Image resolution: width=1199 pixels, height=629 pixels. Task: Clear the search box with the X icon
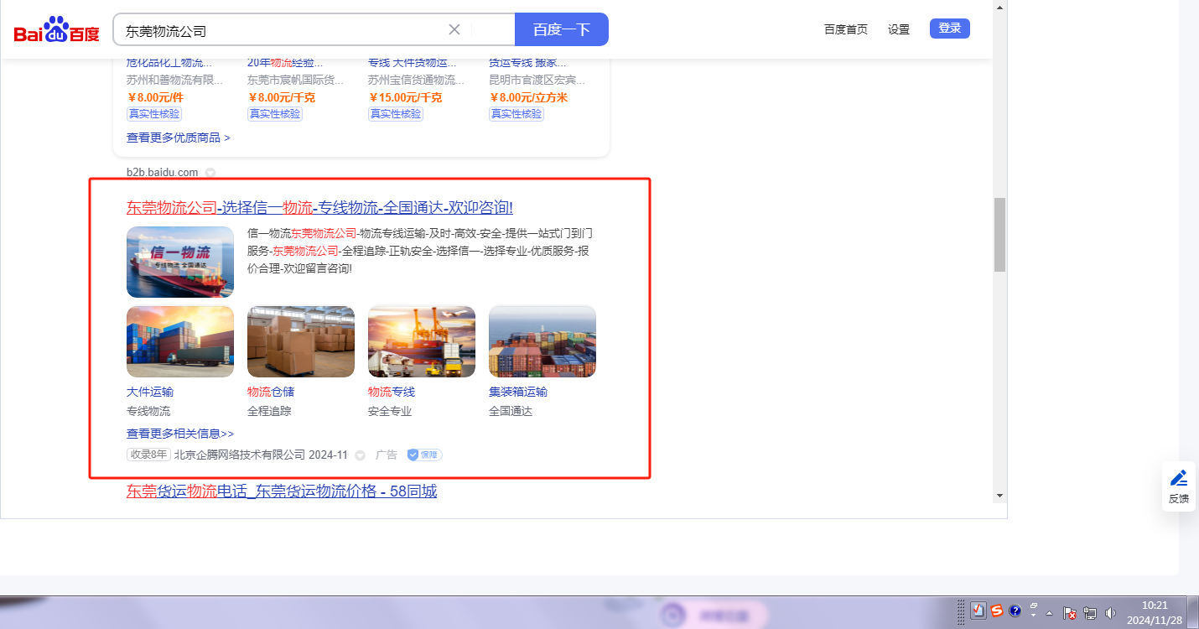454,29
